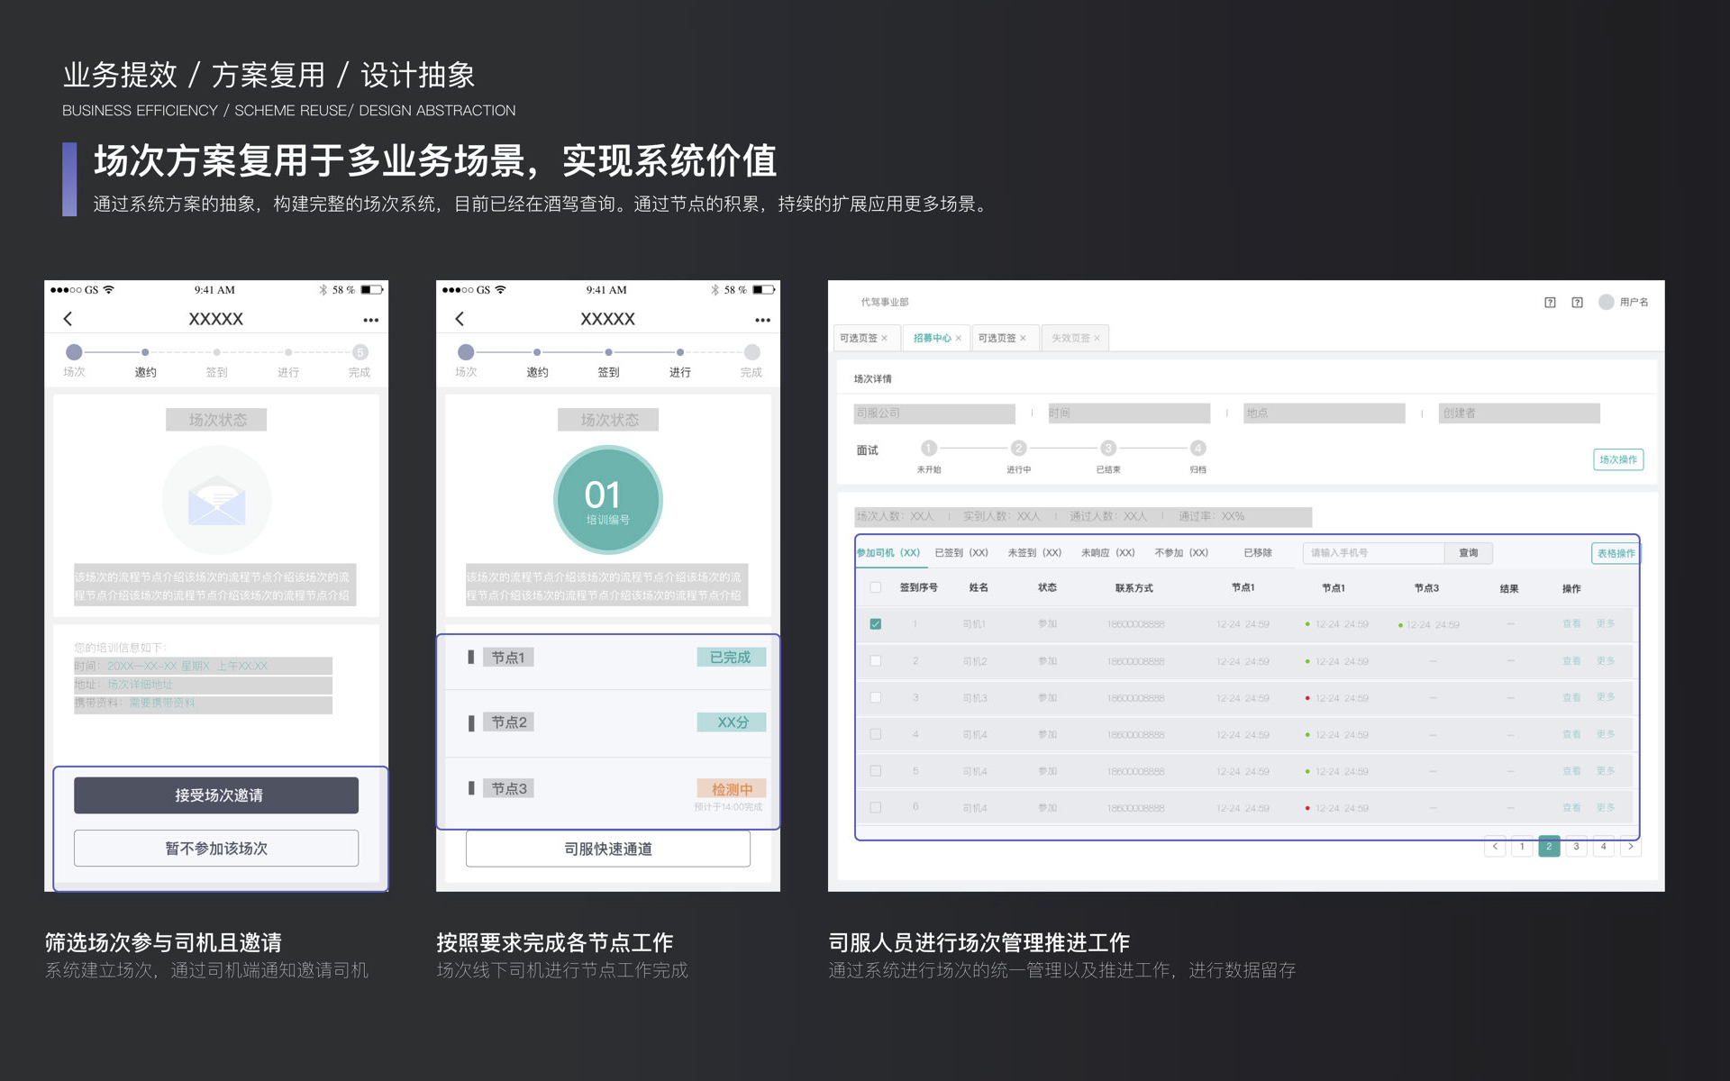
Task: Open the 表格操作 dropdown button
Action: pyautogui.click(x=1616, y=553)
